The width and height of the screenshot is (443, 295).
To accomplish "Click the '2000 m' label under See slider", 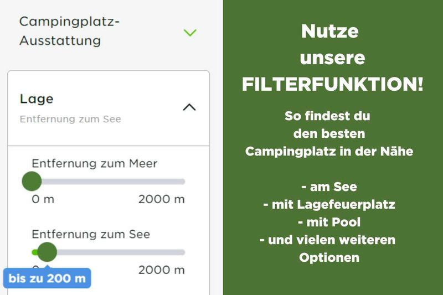I will point(161,270).
